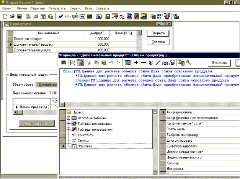
Task: Insert plus operator in the formula
Action: [x=136, y=62]
